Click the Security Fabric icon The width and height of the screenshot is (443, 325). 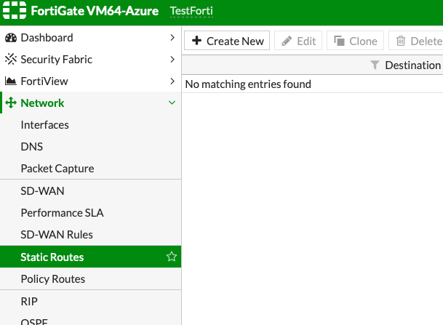pyautogui.click(x=11, y=60)
